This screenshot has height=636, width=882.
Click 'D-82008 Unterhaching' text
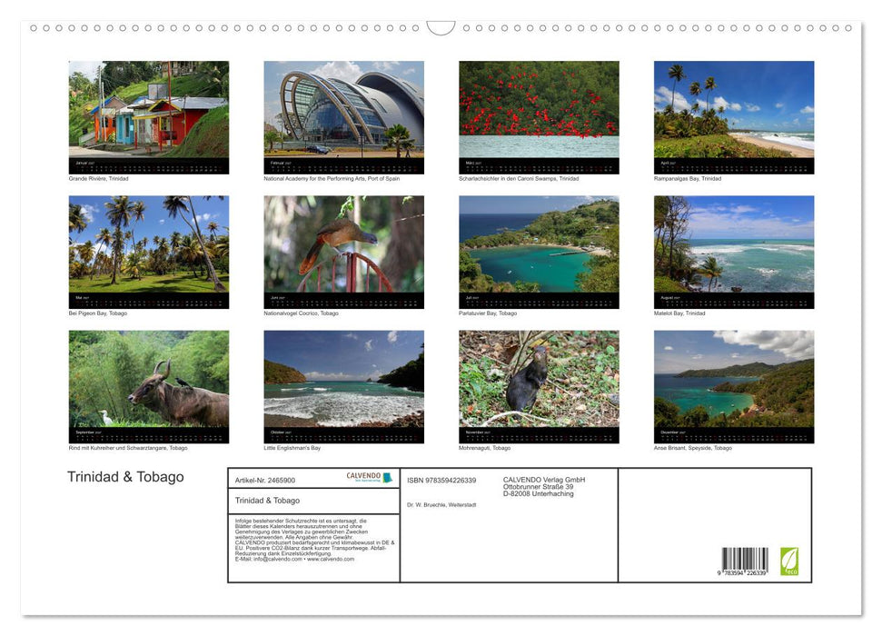coord(539,493)
